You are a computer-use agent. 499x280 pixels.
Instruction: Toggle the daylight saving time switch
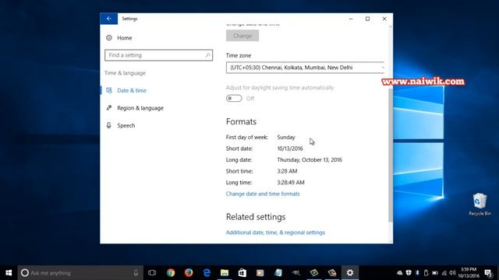point(234,99)
